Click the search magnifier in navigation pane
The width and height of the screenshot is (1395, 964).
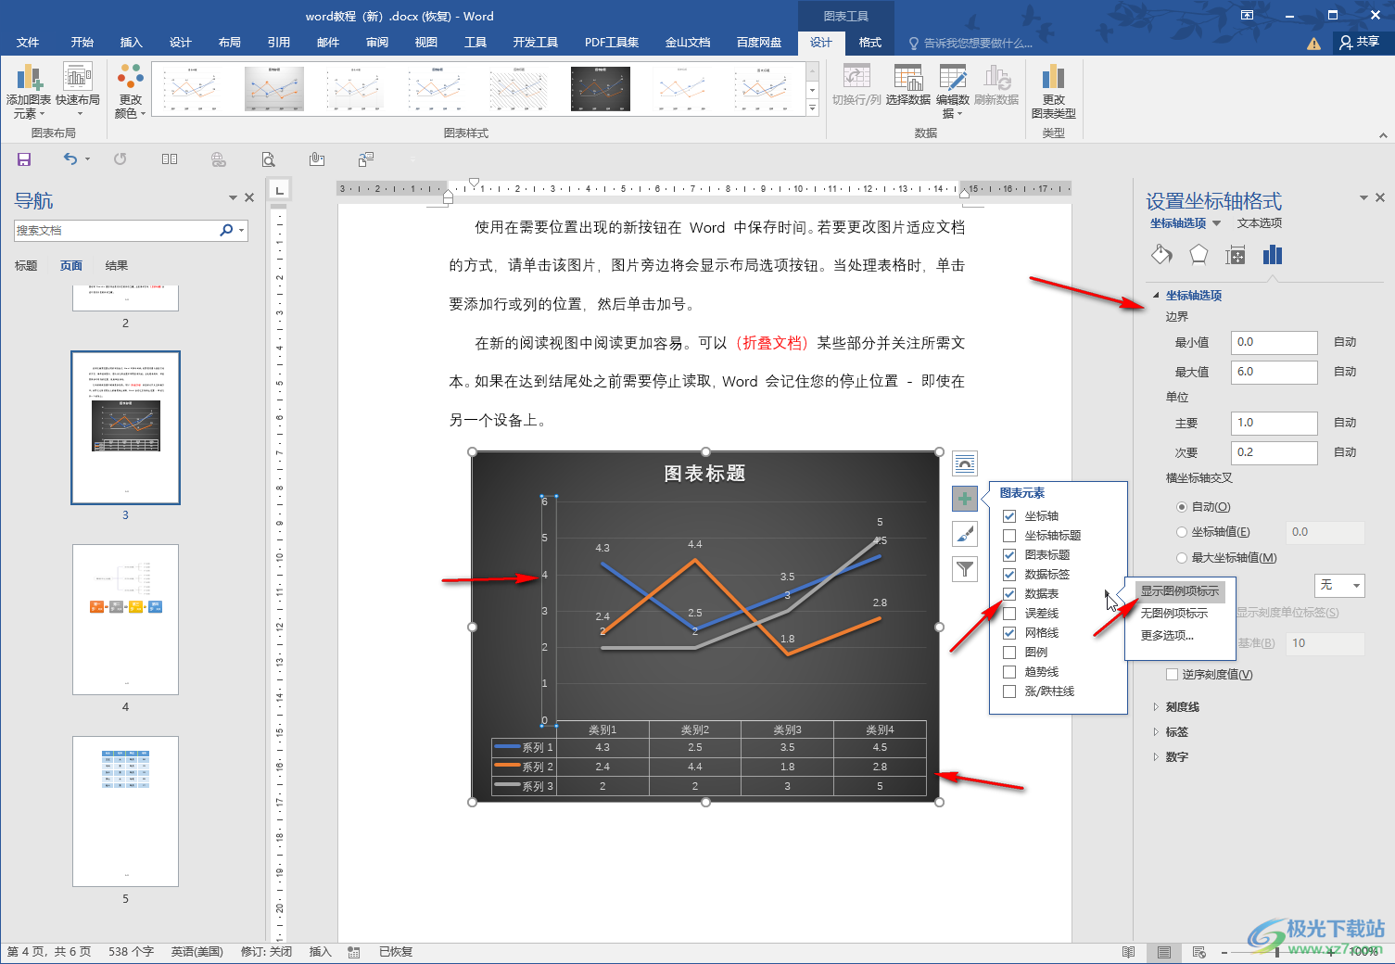click(226, 230)
